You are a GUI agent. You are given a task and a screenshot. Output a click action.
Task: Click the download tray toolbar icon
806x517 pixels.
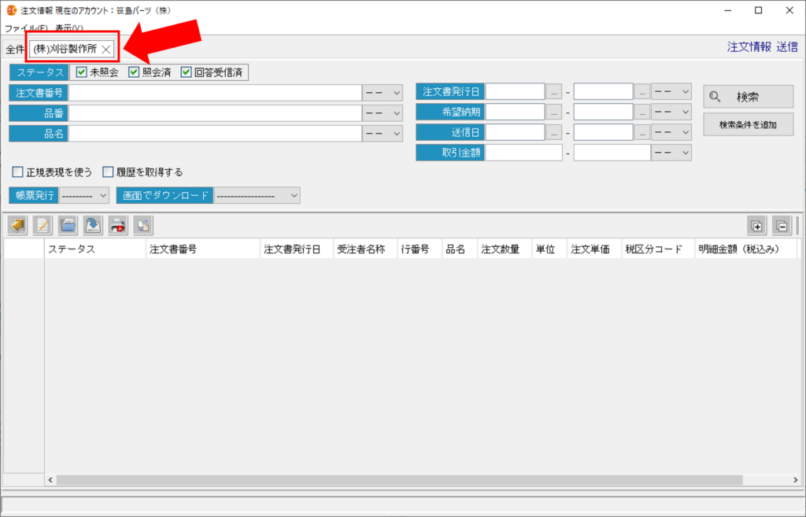(x=93, y=226)
